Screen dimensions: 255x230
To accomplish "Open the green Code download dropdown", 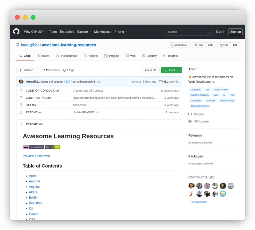I will [x=171, y=70].
